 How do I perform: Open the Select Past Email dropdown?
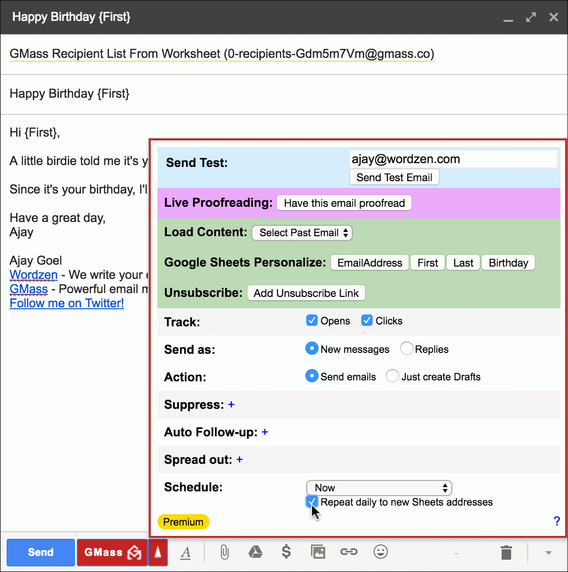302,232
